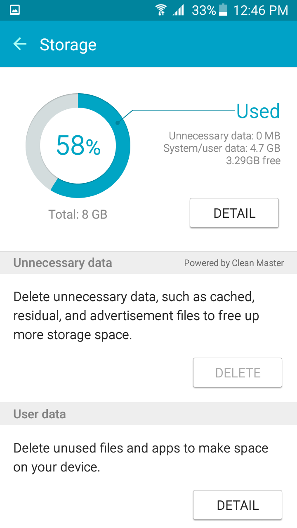Tap the Wi-Fi status icon
Screen dimensions: 297x528
tap(161, 10)
